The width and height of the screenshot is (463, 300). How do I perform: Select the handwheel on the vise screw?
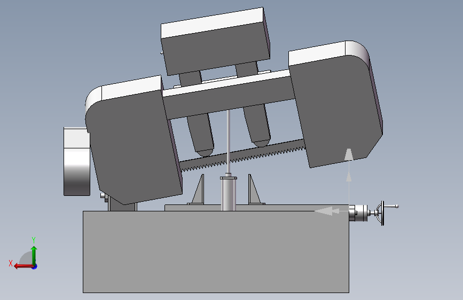[x=382, y=213]
